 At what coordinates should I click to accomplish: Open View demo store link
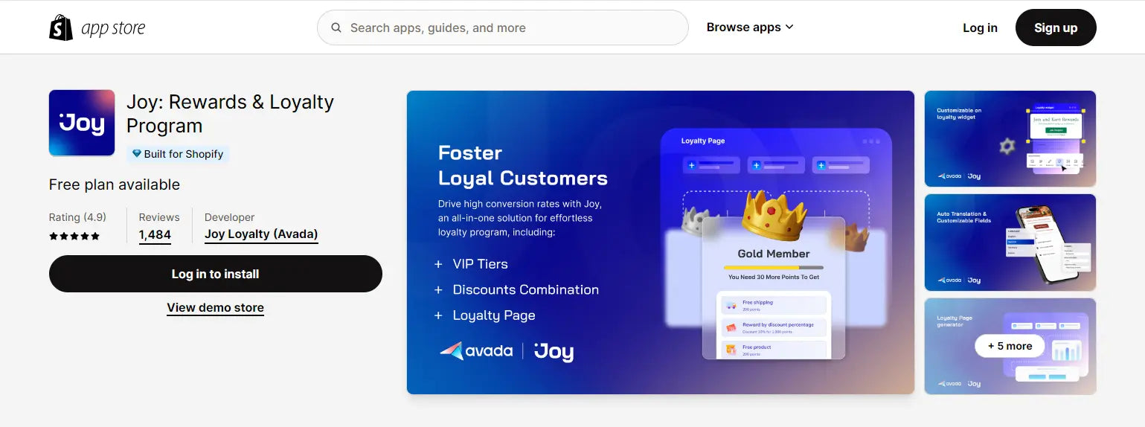(215, 307)
